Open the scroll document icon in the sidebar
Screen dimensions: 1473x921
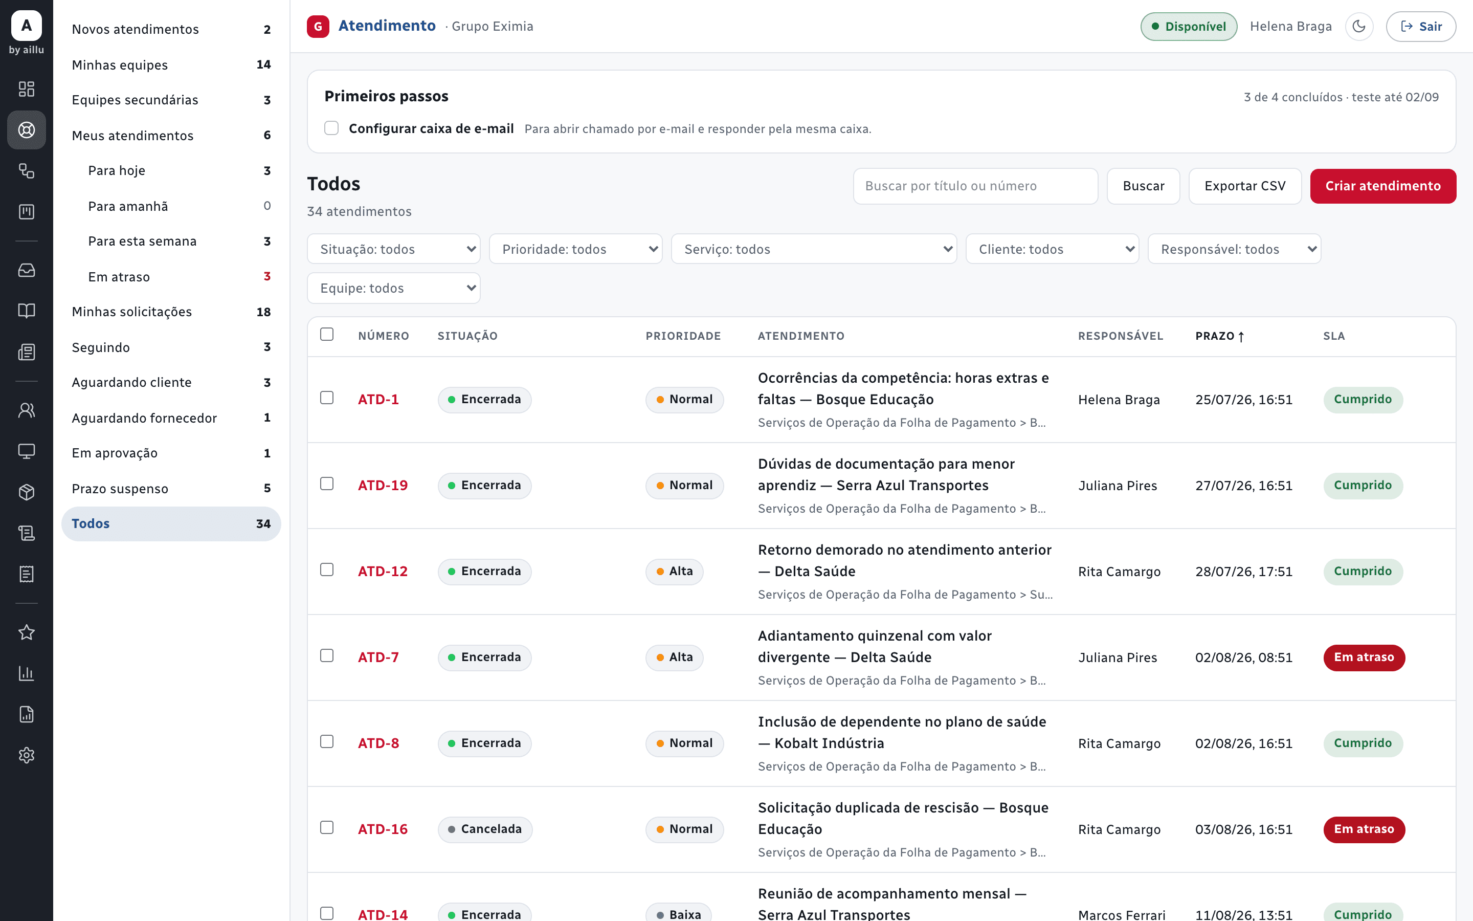click(26, 533)
